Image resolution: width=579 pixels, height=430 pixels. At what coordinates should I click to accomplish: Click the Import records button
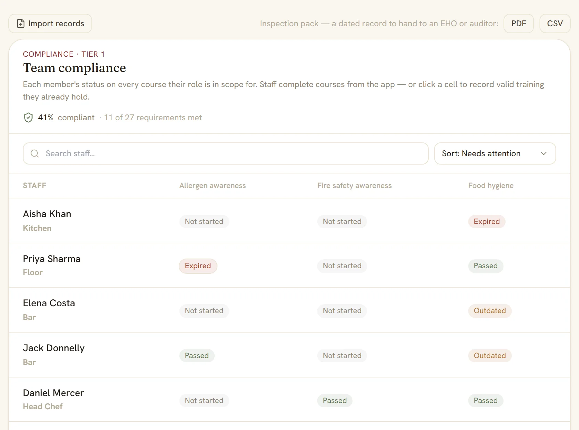50,24
